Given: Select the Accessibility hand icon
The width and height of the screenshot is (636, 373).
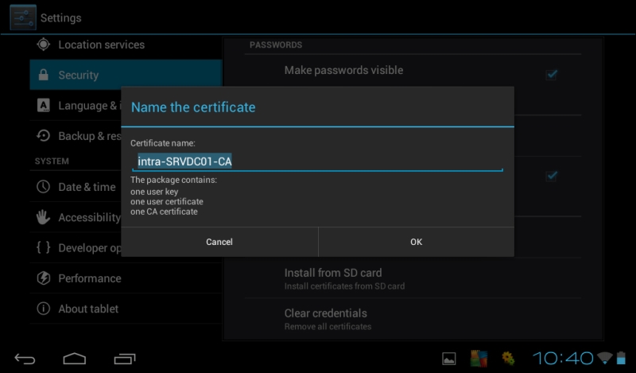Looking at the screenshot, I should tap(44, 217).
